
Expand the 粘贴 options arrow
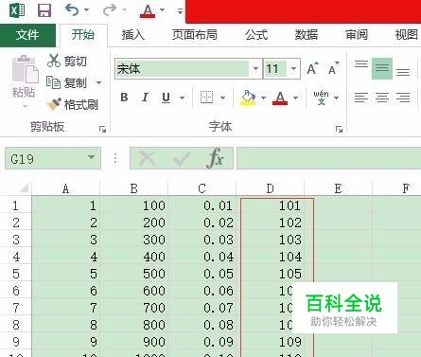[x=25, y=106]
